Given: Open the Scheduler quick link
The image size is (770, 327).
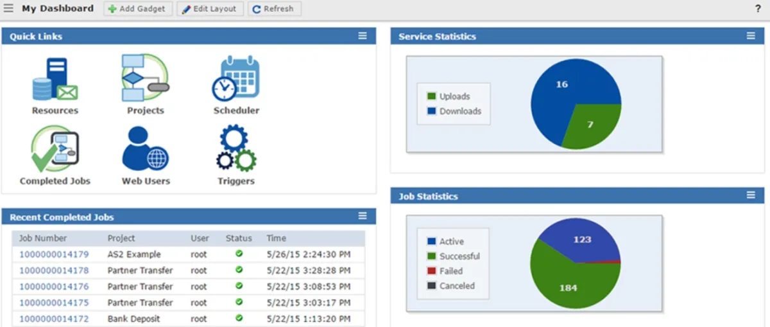Looking at the screenshot, I should (236, 85).
